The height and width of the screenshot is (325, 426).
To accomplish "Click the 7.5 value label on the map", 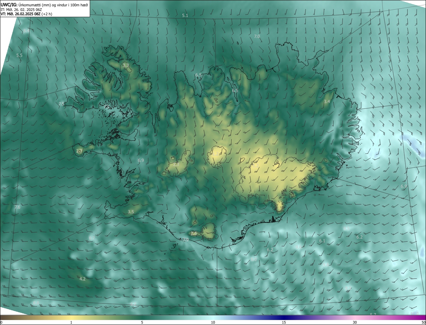I will tap(61, 104).
